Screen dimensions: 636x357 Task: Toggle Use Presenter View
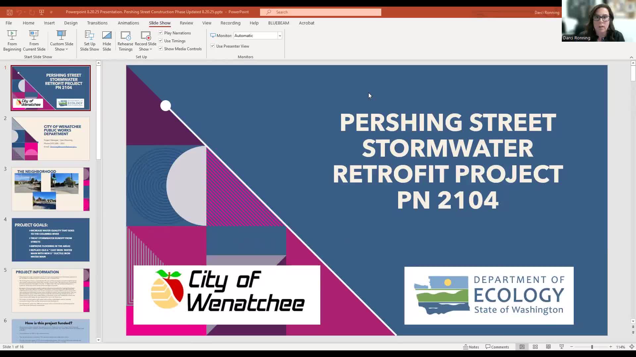[212, 46]
